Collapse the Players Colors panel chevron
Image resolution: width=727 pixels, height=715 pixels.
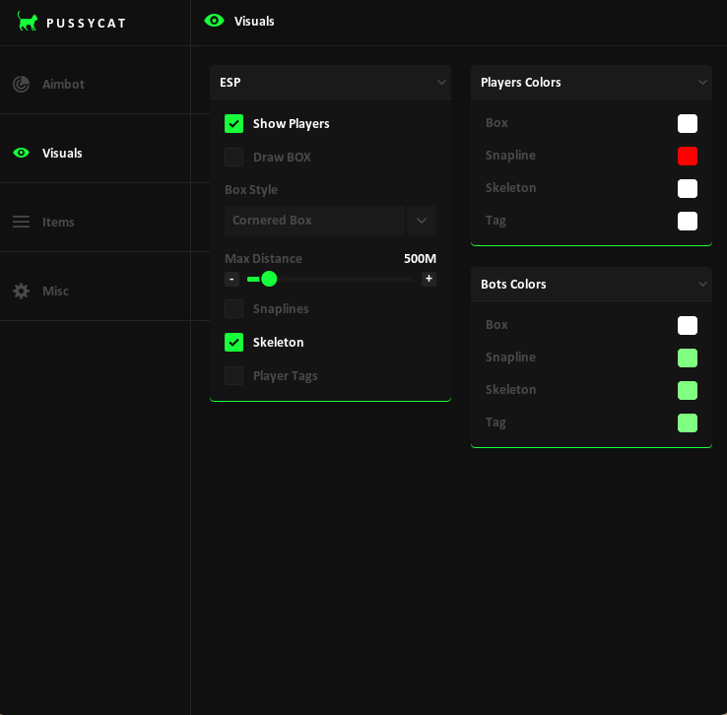pyautogui.click(x=702, y=83)
